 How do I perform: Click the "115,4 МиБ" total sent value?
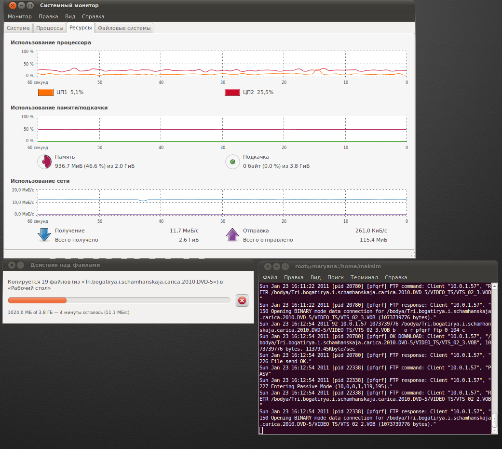pos(373,240)
